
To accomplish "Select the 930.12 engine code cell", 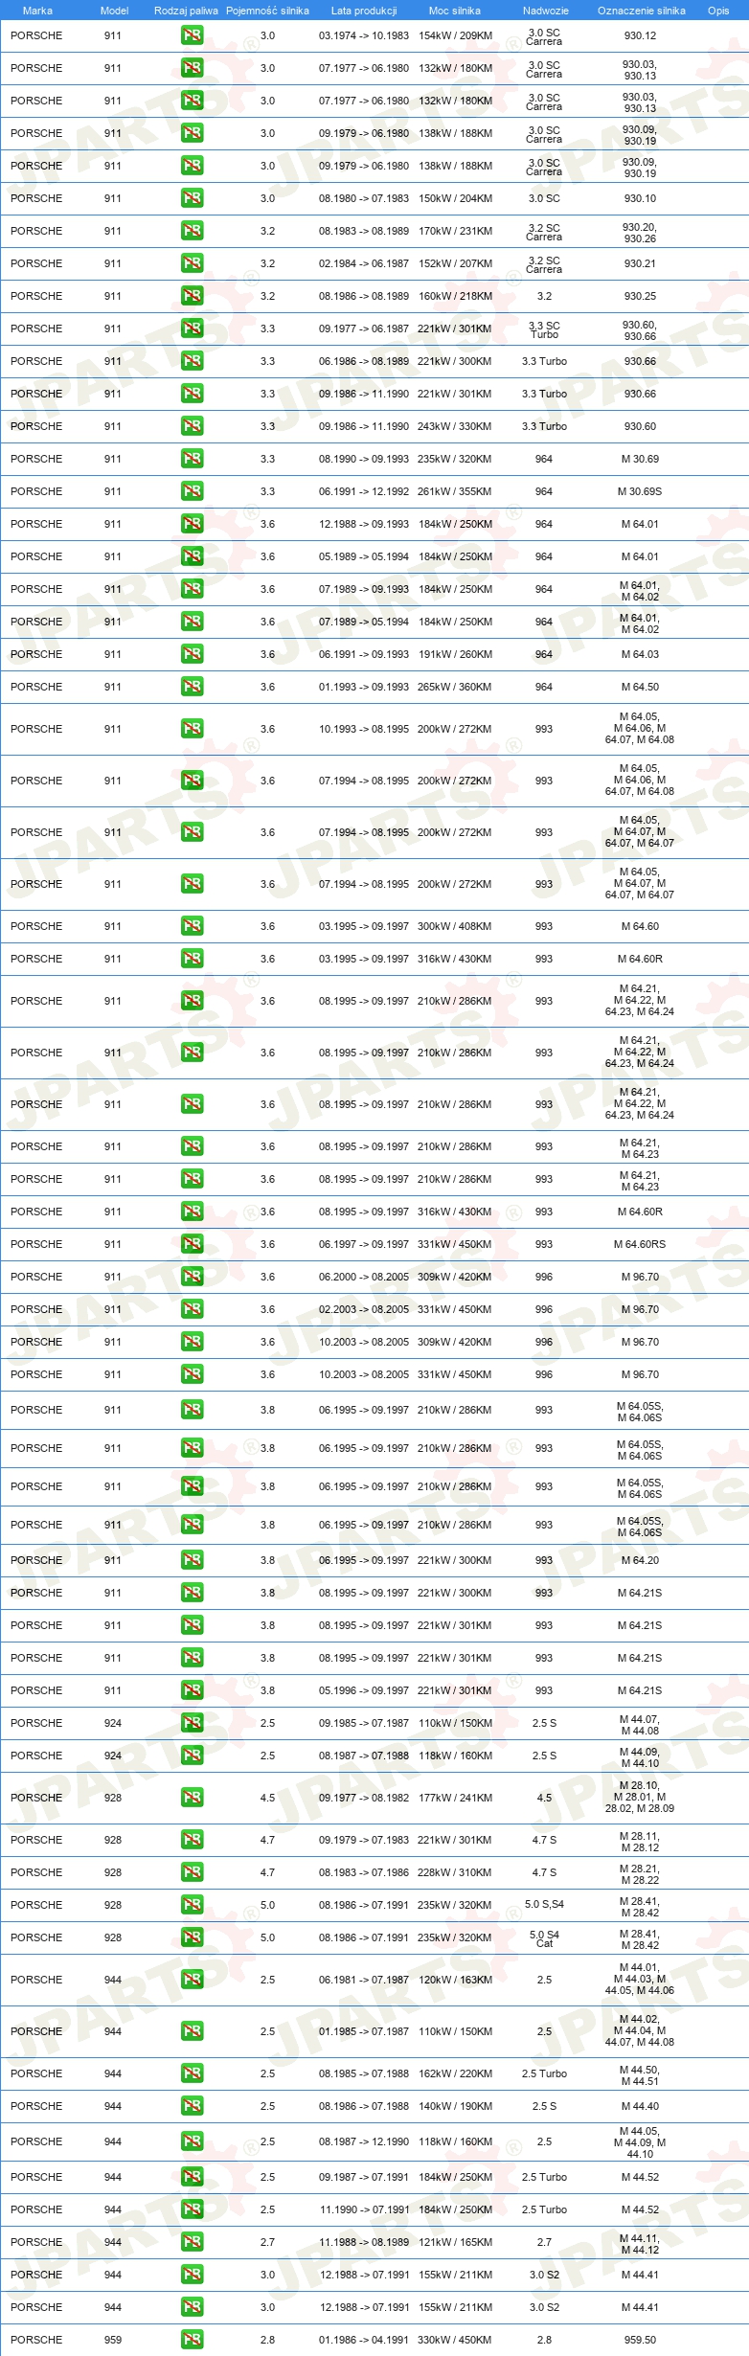I will click(640, 35).
